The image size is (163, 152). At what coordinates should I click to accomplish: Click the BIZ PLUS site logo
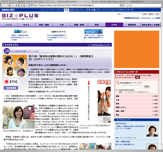coord(20,17)
